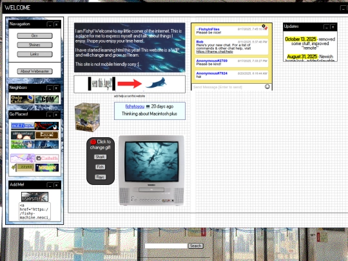Click the Bob username in chat

coord(200,42)
